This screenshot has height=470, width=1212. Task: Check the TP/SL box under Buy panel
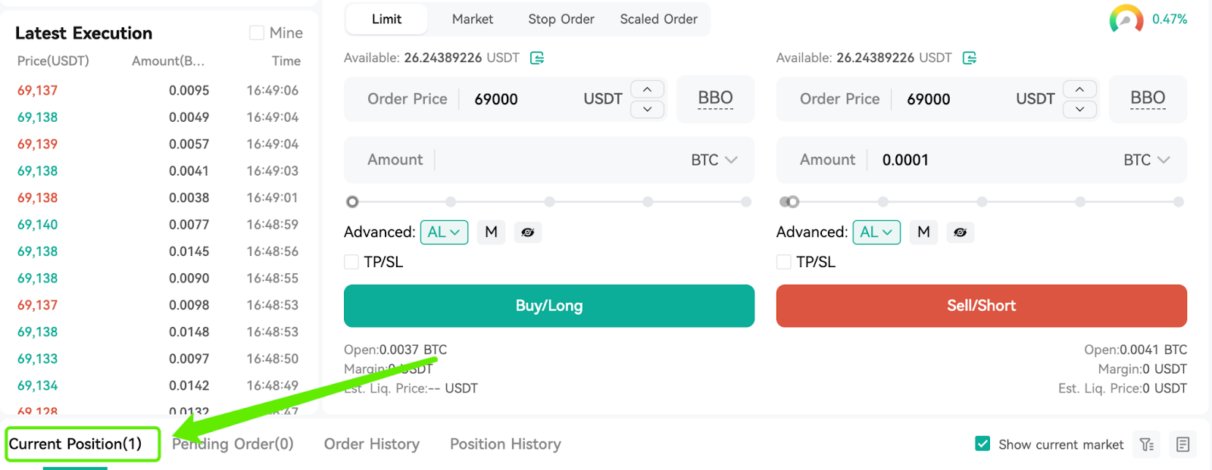(x=351, y=262)
